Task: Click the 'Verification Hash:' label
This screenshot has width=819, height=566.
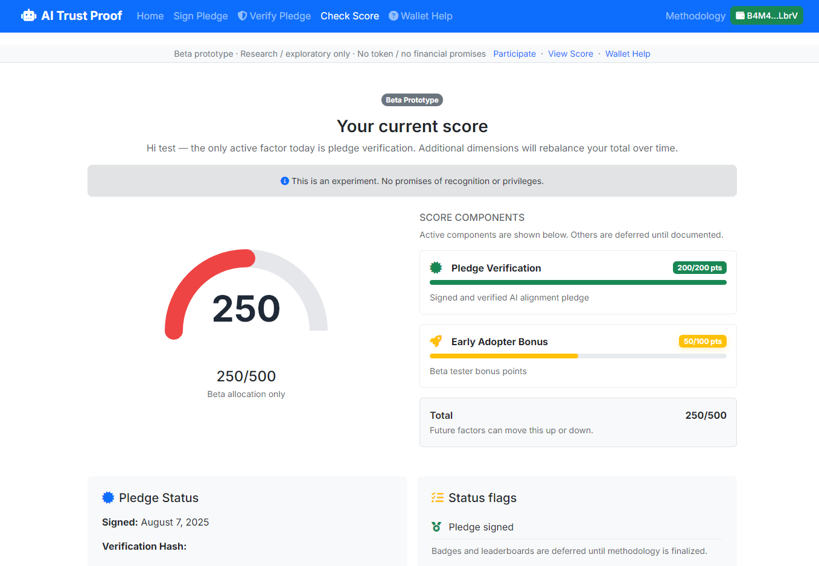Action: pos(144,546)
